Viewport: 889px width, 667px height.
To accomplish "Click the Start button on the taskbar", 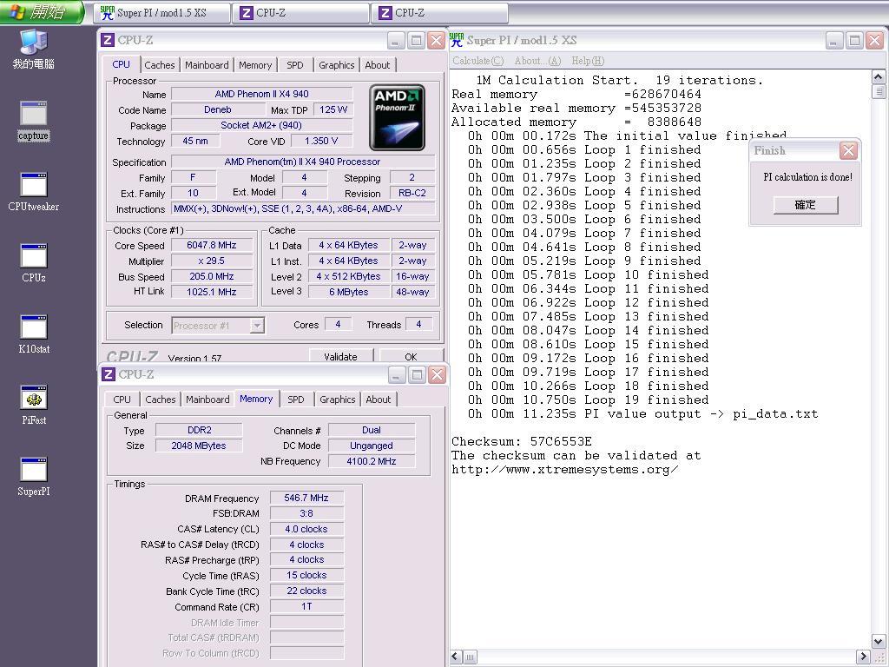I will point(42,12).
